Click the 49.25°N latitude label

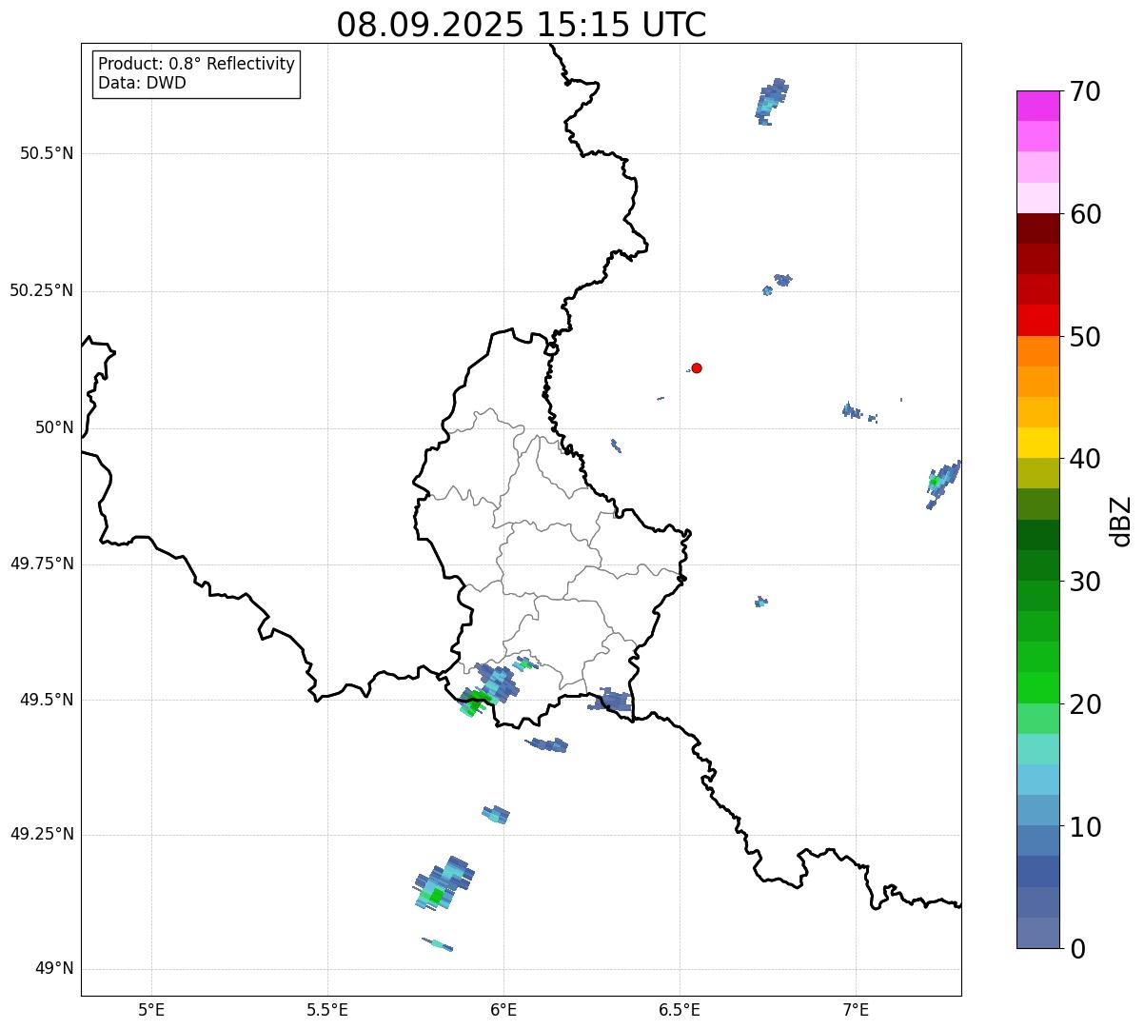point(42,834)
